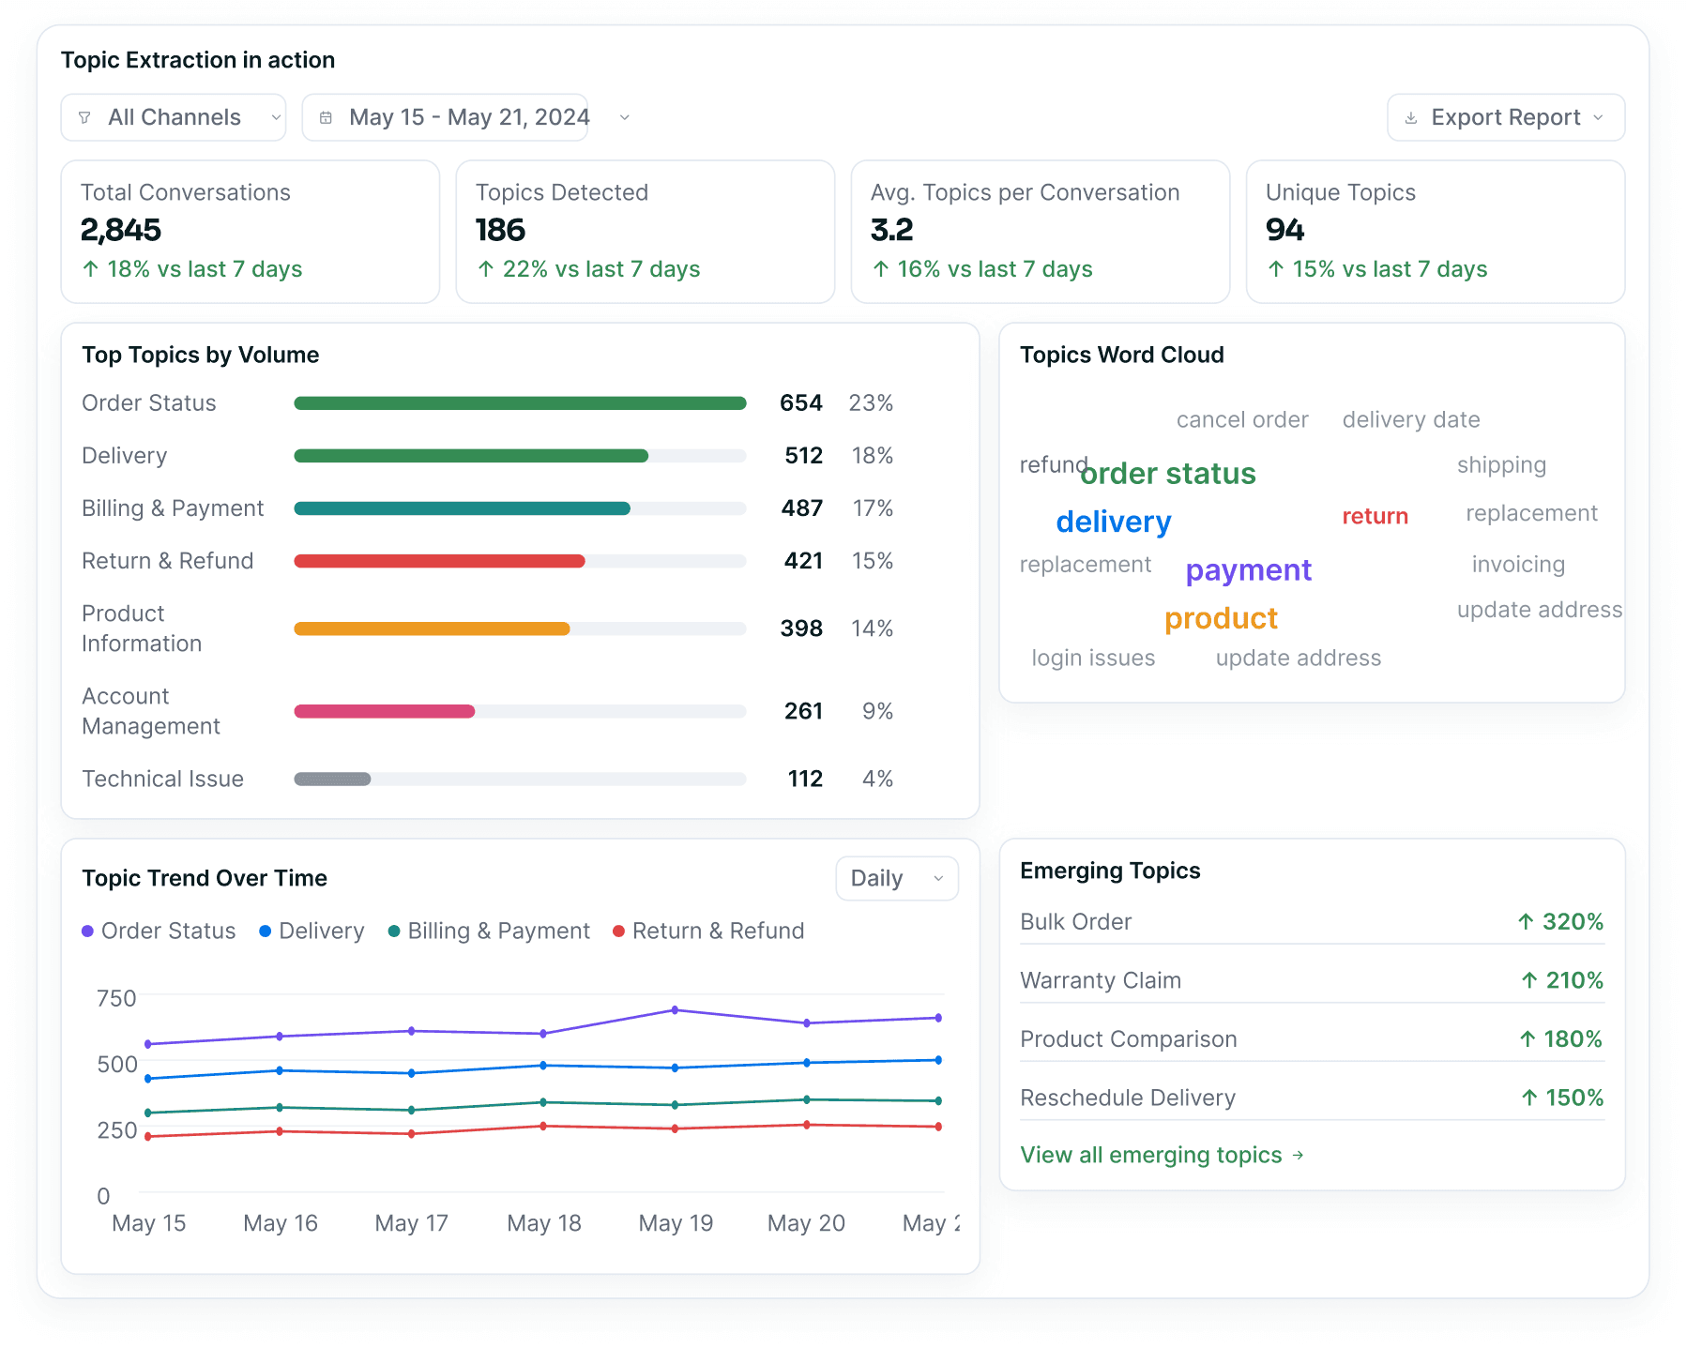Click the Export Report button
This screenshot has height=1348, width=1687.
1506,117
